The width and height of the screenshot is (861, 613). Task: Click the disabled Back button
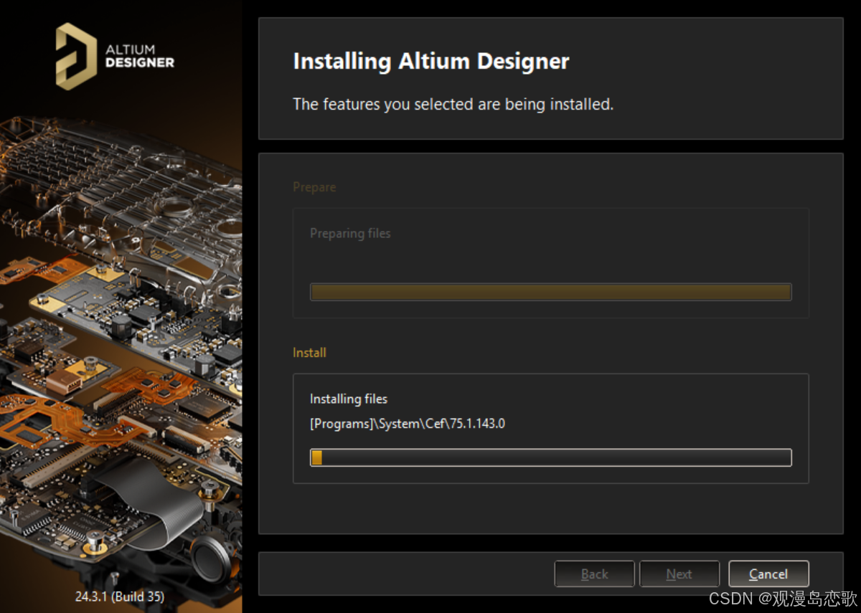pyautogui.click(x=594, y=574)
